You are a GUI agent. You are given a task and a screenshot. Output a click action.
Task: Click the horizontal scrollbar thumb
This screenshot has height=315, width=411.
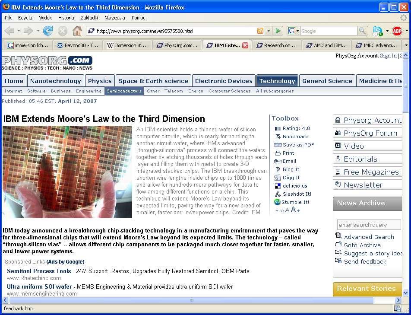tap(192, 300)
